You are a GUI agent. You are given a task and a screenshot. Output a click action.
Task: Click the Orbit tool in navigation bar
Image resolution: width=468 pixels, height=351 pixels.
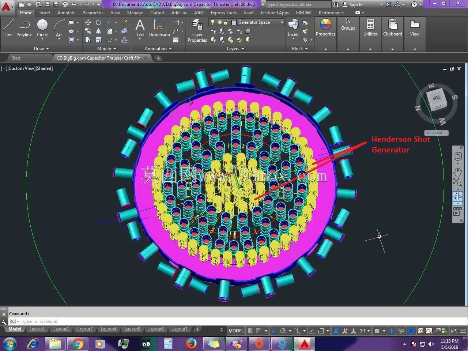[x=458, y=197]
